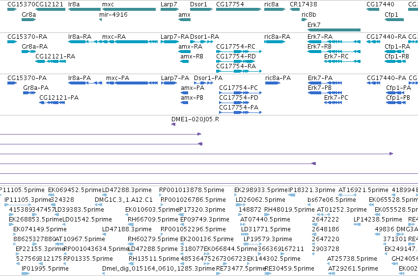This screenshot has height=276, width=418.
Task: Open the CG15370-RA transcript
Action: 12,42
